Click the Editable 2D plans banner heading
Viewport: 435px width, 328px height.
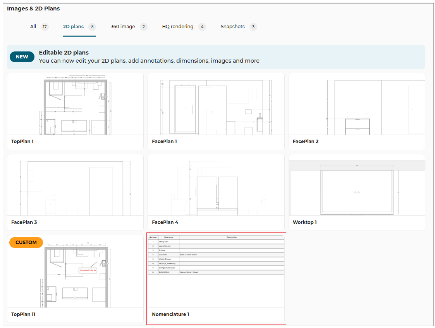(64, 53)
